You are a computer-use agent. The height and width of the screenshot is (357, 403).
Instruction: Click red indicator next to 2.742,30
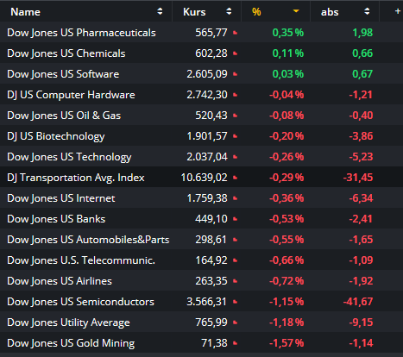(235, 95)
